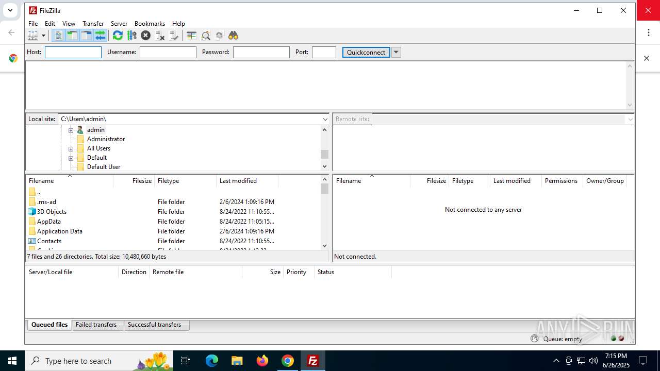Focus the Username input field
Screen dimensions: 660x371
click(x=168, y=52)
